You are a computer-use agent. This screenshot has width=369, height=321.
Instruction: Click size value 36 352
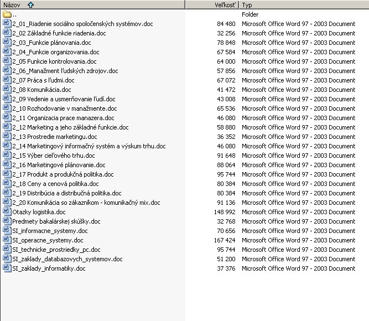(x=226, y=137)
